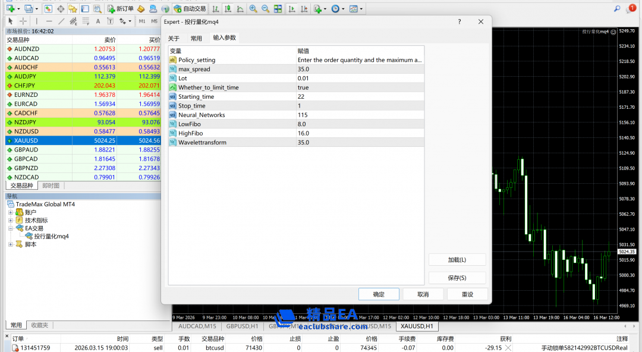Screen dimensions: 642x352
Task: Open search with the magnifier icon
Action: [x=617, y=9]
